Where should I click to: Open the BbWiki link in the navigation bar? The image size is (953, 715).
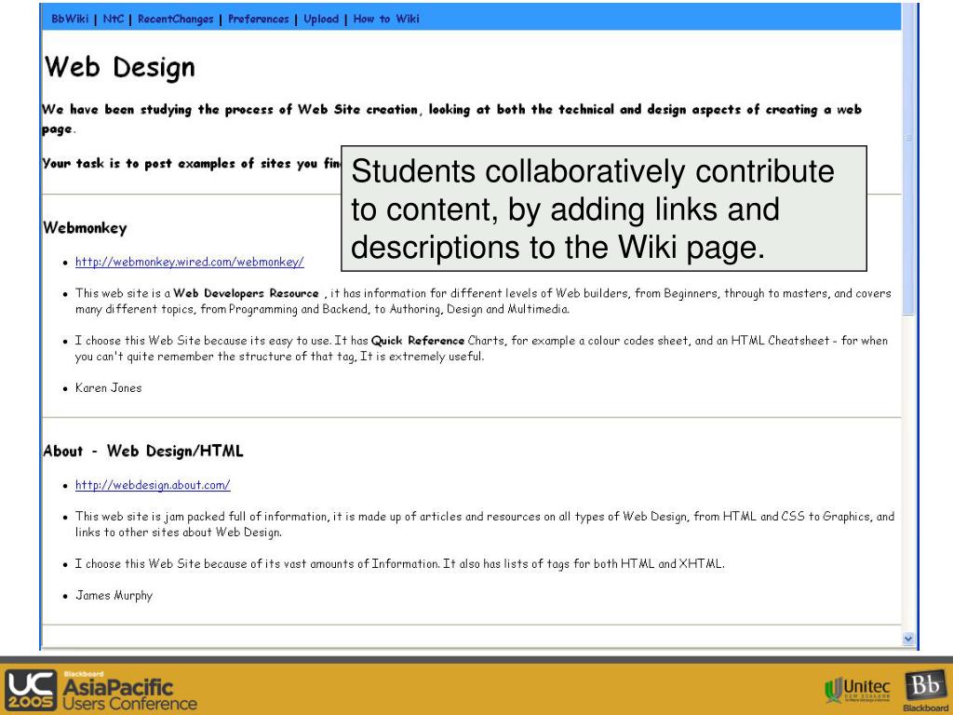(70, 19)
